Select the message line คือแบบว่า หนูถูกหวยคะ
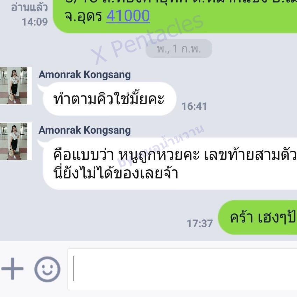Viewport: 297px width, 297px height. point(127,155)
